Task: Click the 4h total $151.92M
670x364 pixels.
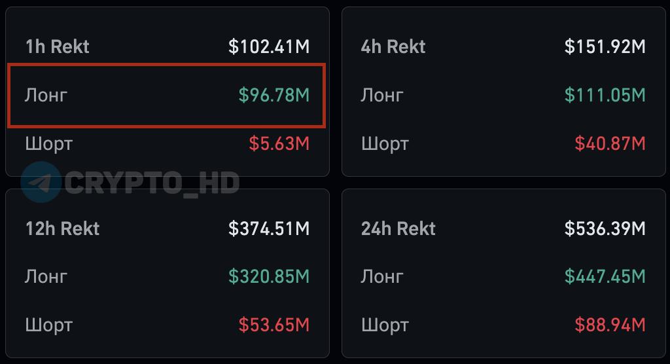Action: point(605,46)
